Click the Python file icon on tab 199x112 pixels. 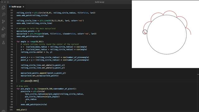10,7
